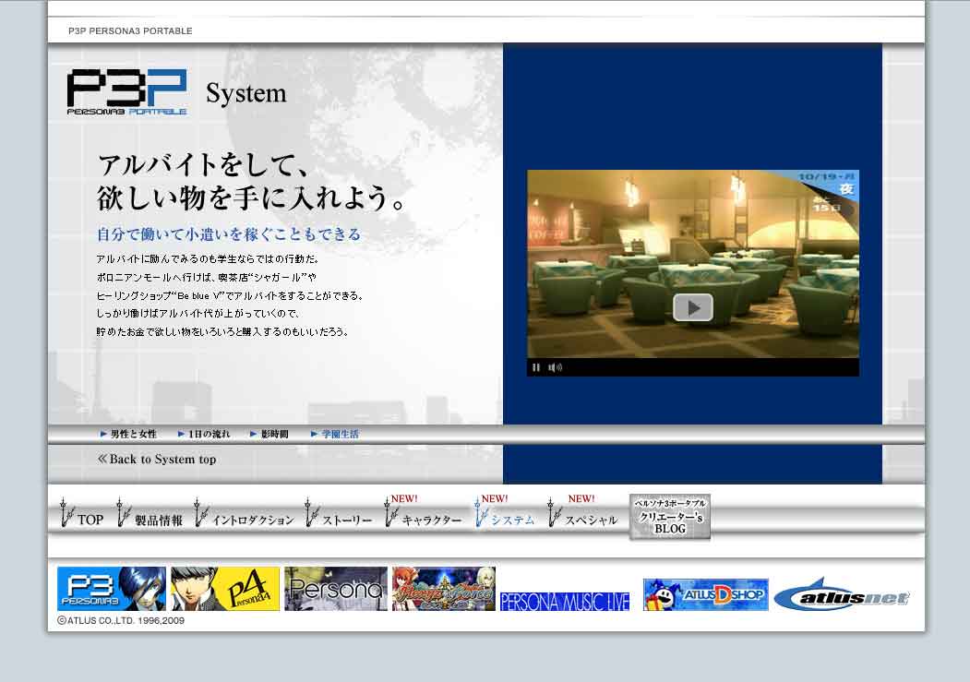Click the arrow beside 1日の流れ
This screenshot has height=682, width=970.
tap(181, 434)
